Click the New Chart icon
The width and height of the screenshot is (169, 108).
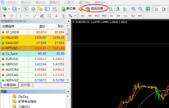tap(4, 9)
